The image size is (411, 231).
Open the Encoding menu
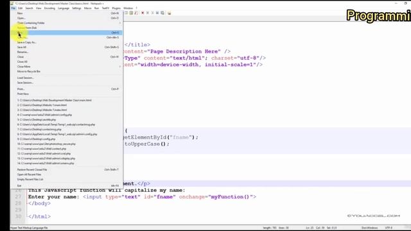click(x=49, y=8)
